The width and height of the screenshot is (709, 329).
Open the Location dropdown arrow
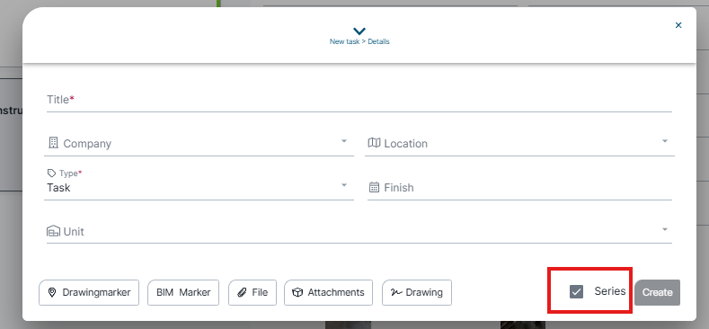point(665,141)
